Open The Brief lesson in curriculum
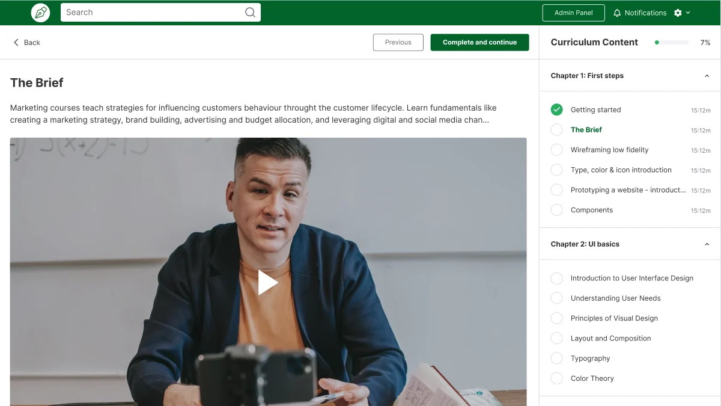Screen dimensions: 721x406 [586, 129]
